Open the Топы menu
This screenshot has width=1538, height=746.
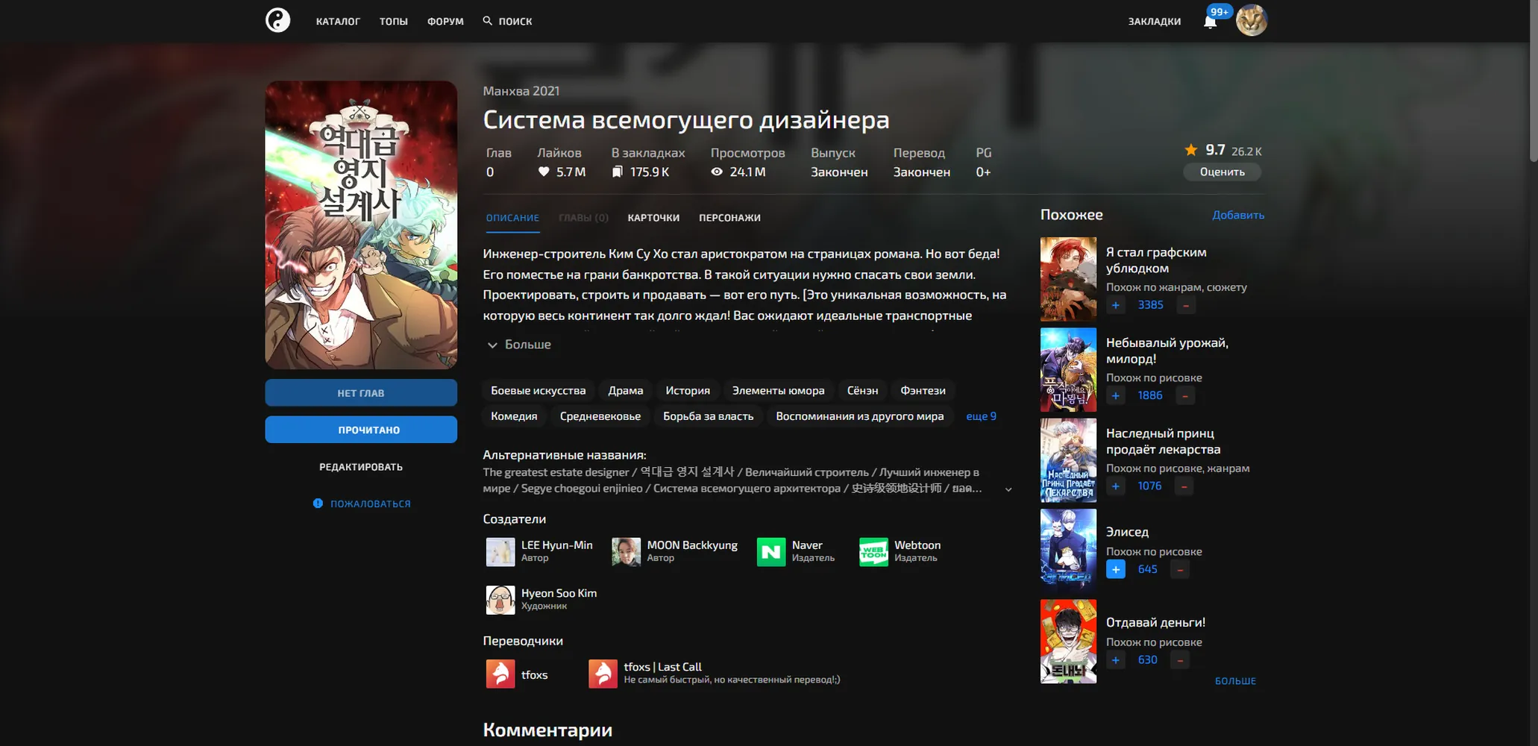point(393,22)
